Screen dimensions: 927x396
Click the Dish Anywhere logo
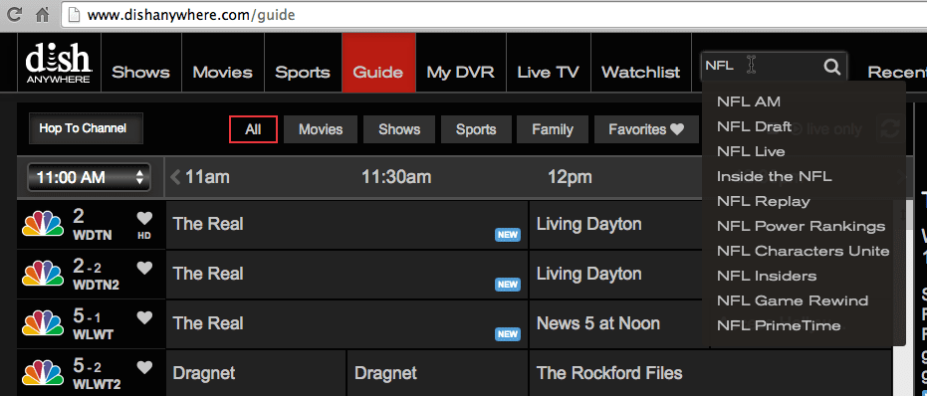[58, 63]
